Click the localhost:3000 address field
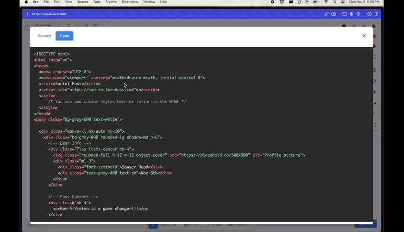 (49, 14)
